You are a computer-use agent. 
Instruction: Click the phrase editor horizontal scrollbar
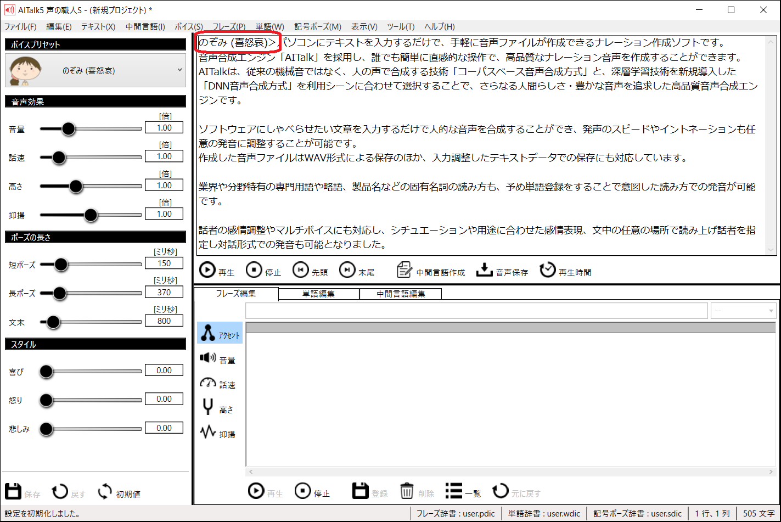pos(511,472)
